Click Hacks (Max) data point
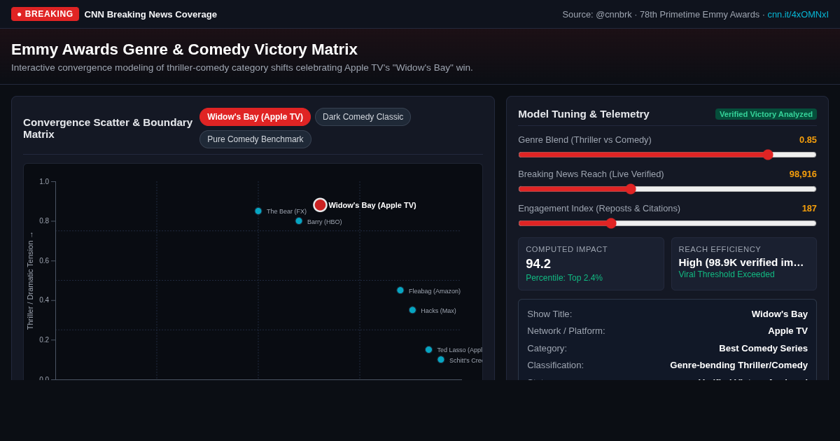The width and height of the screenshot is (840, 441). tap(412, 310)
